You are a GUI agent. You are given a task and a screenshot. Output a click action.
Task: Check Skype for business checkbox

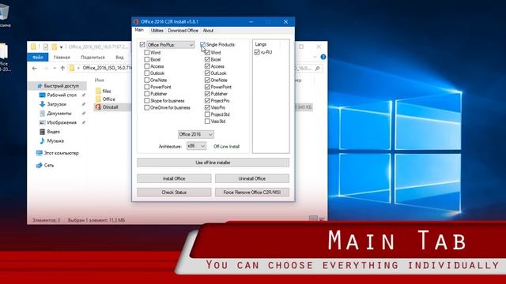tap(147, 101)
